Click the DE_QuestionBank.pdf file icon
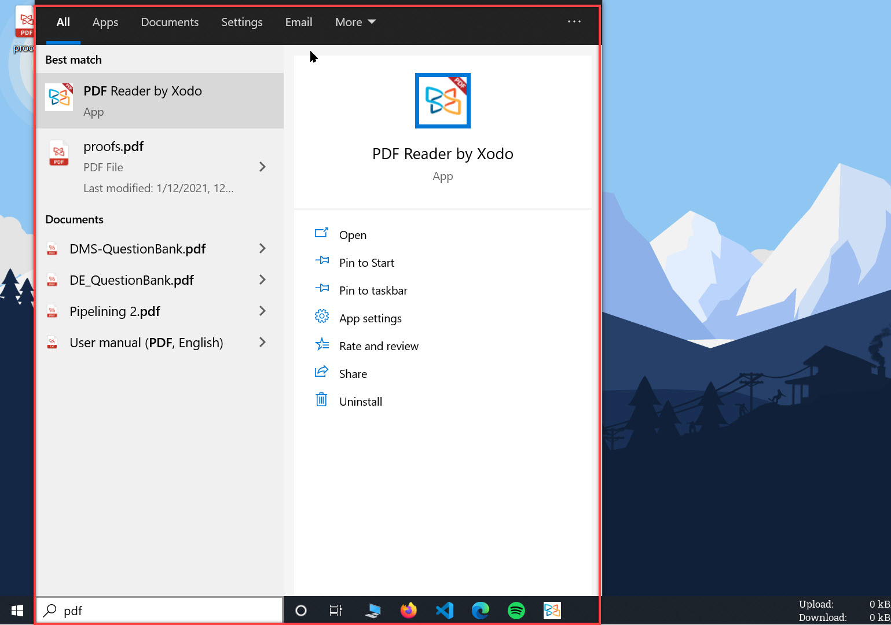Screen dimensions: 891x625 tap(52, 280)
